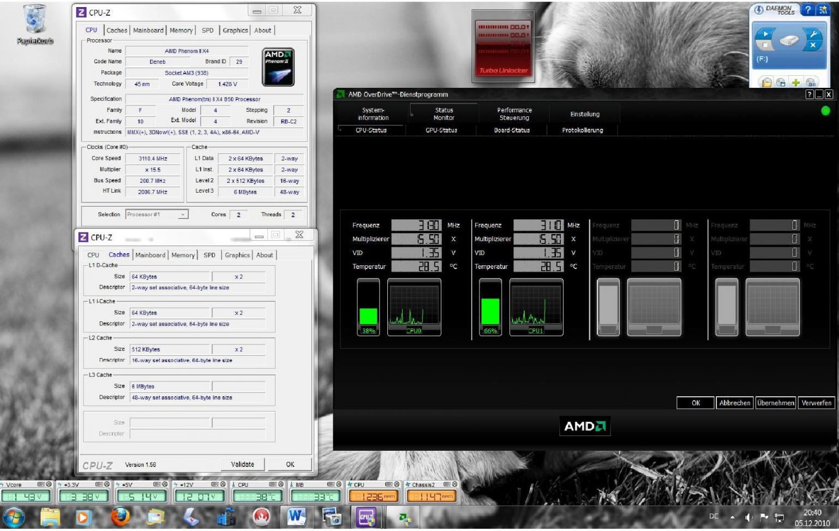
Task: Click the Core Voltage field 1.428 V
Action: tap(227, 84)
